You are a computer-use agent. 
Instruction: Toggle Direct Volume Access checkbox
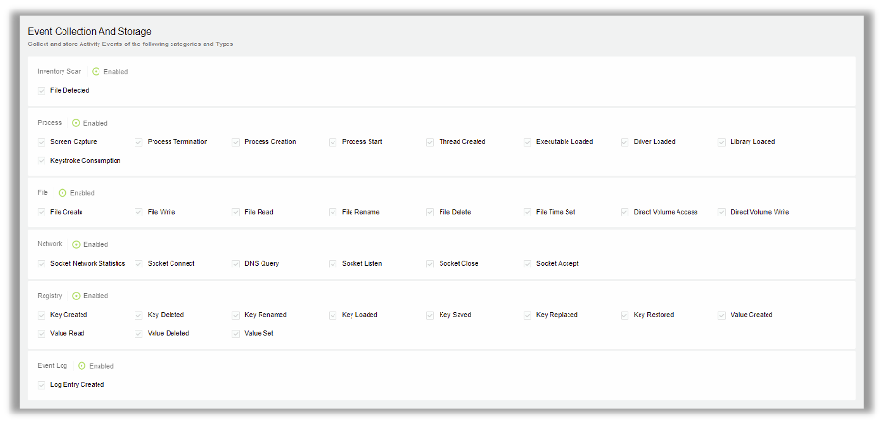(x=624, y=212)
